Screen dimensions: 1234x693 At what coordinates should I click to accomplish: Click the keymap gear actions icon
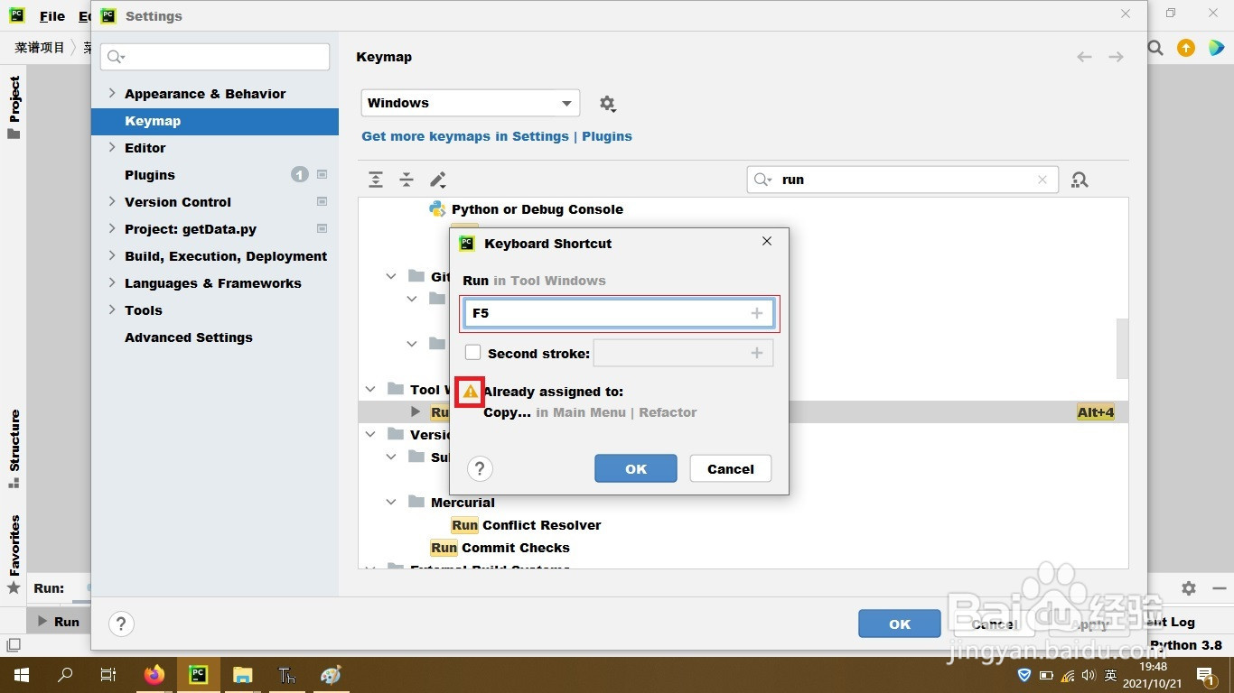(x=608, y=104)
